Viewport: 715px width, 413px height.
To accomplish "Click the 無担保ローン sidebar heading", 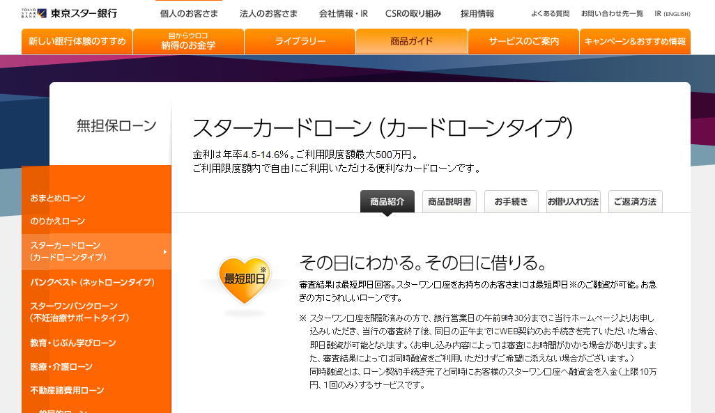I will point(116,125).
